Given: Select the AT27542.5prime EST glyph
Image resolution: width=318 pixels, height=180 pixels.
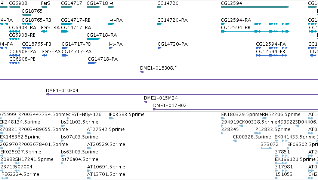Looking at the screenshot, I should (x=89, y=133).
